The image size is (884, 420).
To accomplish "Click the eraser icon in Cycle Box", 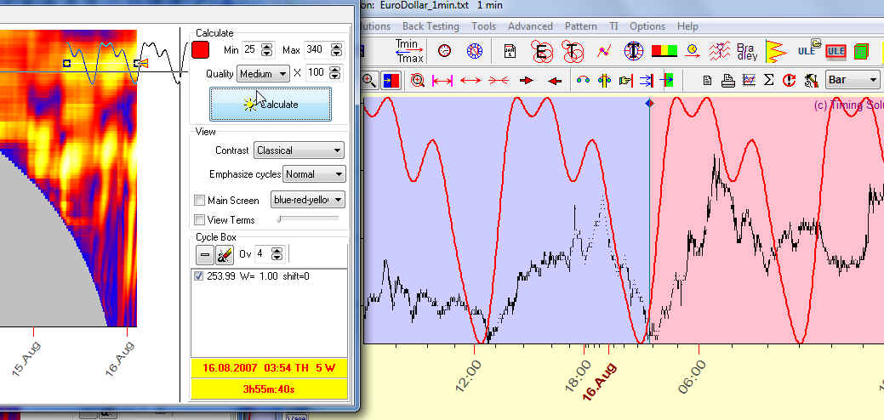I will 225,253.
